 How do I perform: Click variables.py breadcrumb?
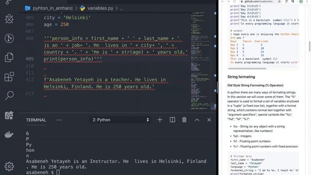tap(100, 8)
